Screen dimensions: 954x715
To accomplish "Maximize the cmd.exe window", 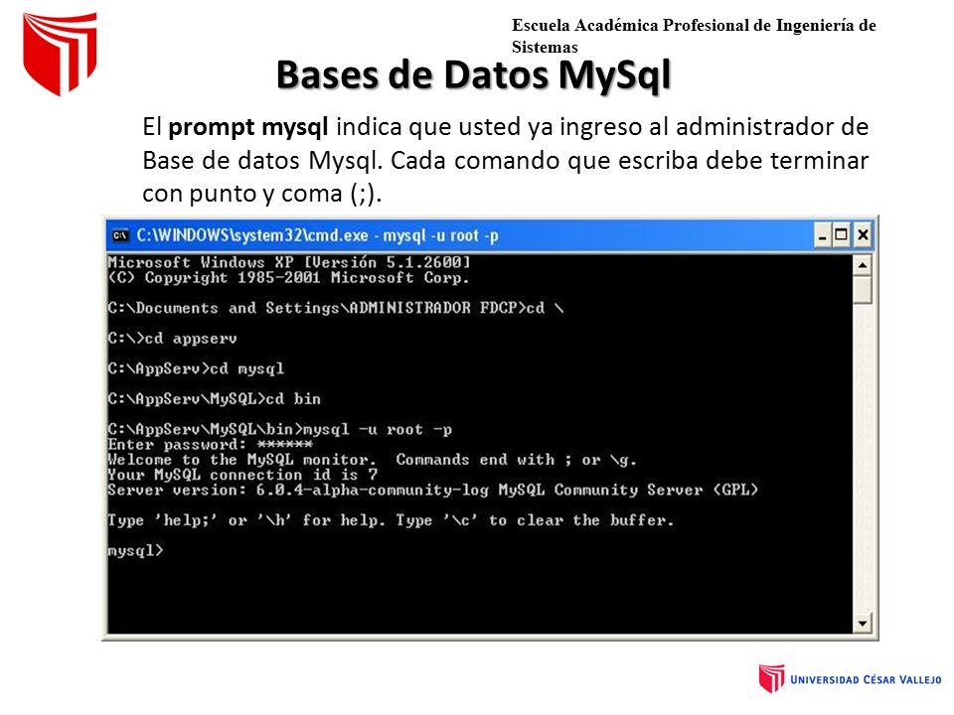I will (842, 235).
